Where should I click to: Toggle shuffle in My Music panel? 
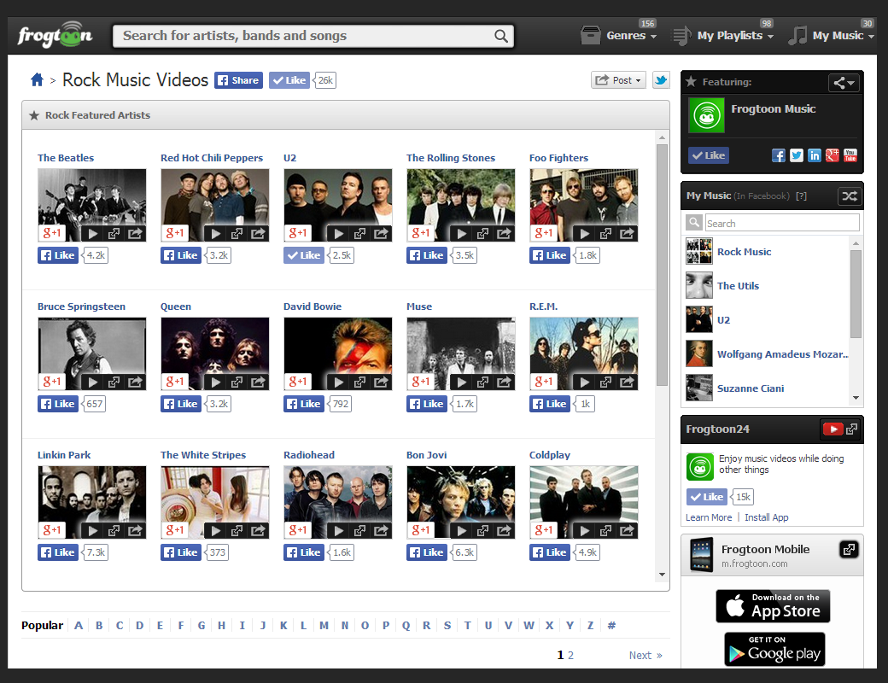tap(850, 196)
